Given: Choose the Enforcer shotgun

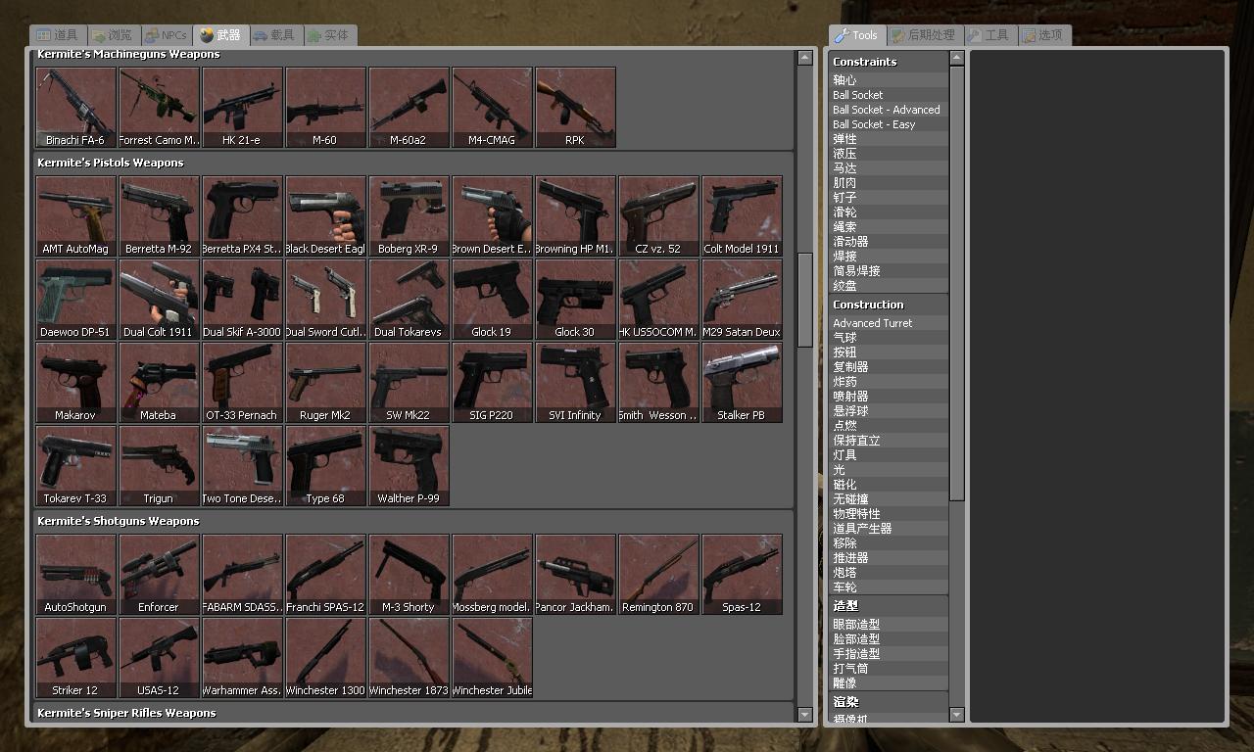Looking at the screenshot, I should (159, 575).
